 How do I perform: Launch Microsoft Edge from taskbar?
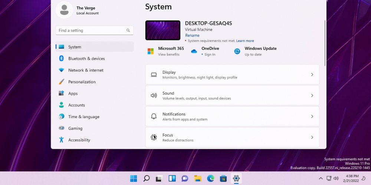click(211, 178)
